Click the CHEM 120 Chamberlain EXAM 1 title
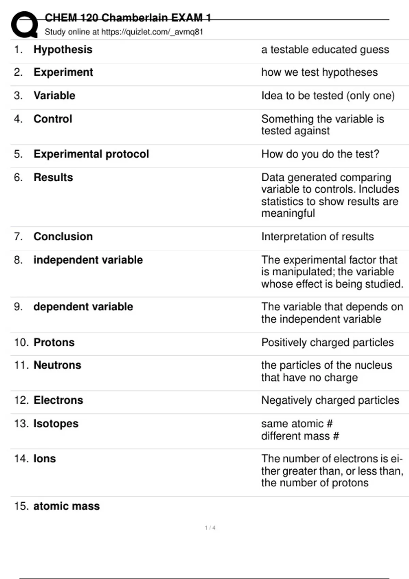Viewport: 409px width, 579px height. [128, 18]
